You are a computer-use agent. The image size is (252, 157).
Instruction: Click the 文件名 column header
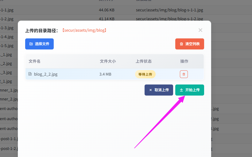click(34, 61)
